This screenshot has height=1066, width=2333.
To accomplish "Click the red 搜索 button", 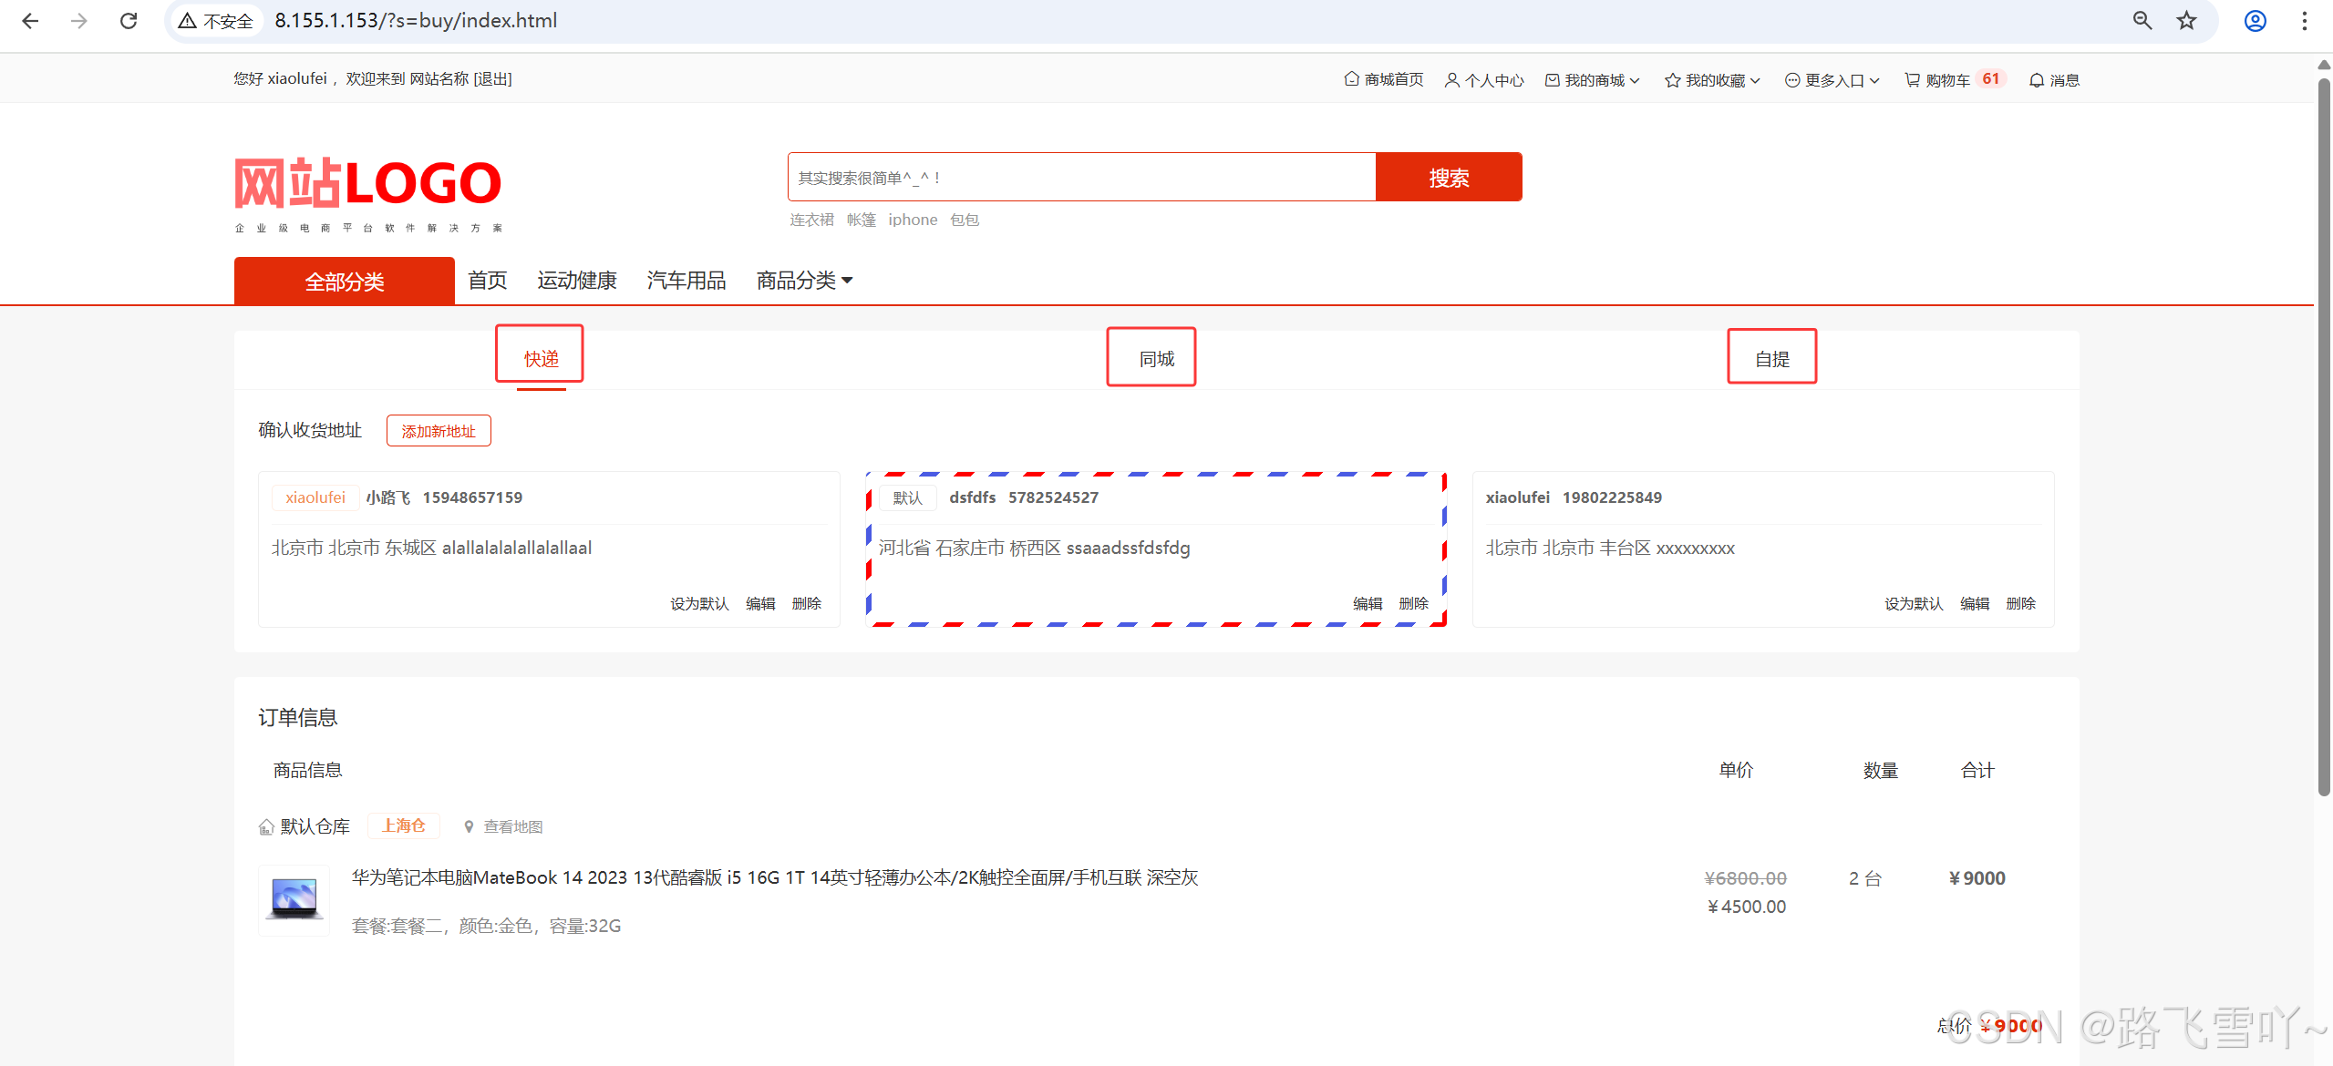I will [x=1448, y=178].
